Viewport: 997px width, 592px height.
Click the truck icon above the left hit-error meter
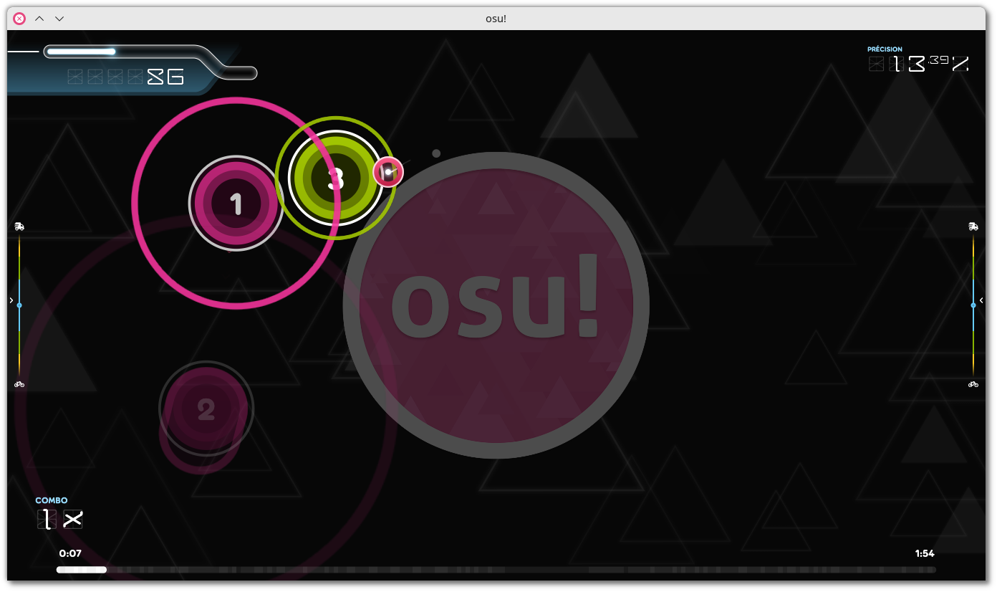(x=19, y=226)
